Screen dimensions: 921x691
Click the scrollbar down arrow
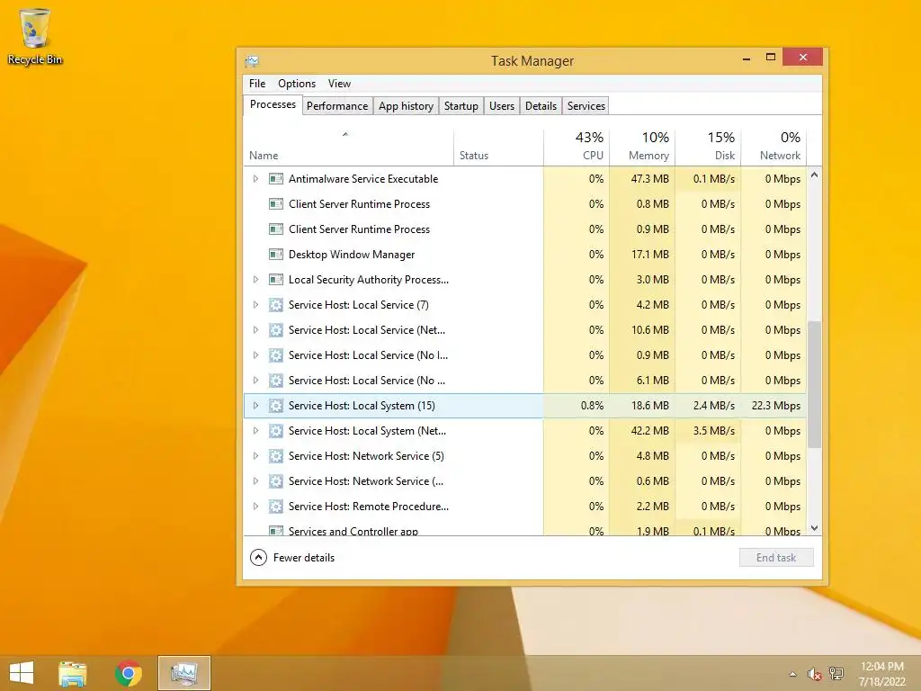click(814, 528)
